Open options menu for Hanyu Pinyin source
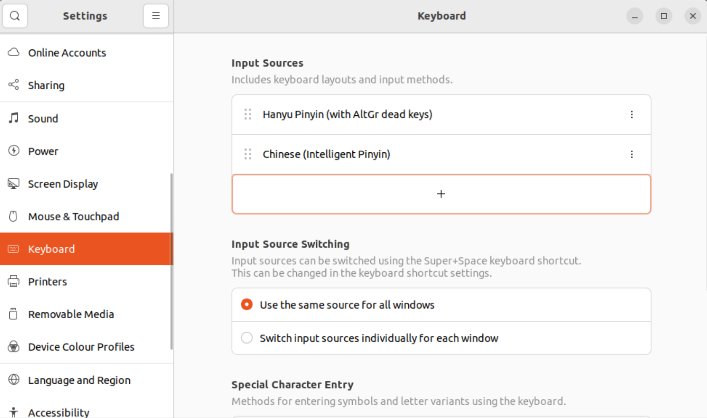707x418 pixels. pyautogui.click(x=631, y=115)
